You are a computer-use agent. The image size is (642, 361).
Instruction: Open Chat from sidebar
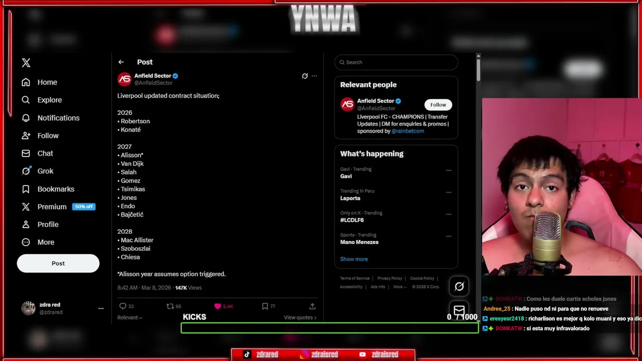(37, 153)
